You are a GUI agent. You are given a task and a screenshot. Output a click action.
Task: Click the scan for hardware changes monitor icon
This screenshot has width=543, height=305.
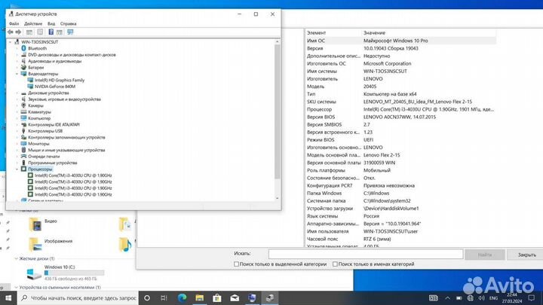pyautogui.click(x=70, y=32)
